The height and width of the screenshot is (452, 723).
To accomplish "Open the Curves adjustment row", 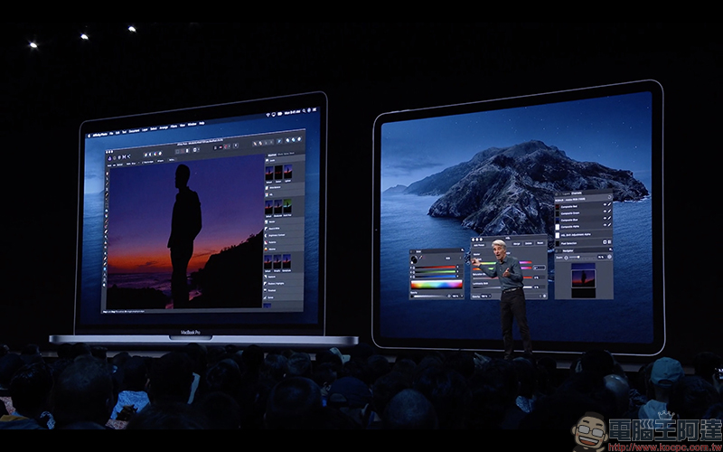I will (284, 297).
